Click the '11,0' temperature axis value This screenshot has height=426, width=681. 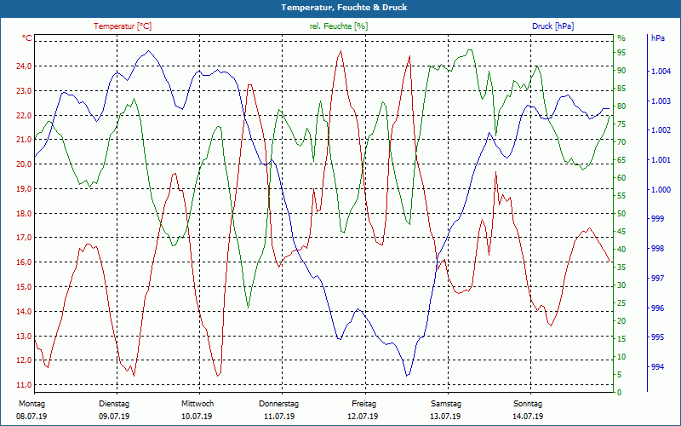coord(25,385)
